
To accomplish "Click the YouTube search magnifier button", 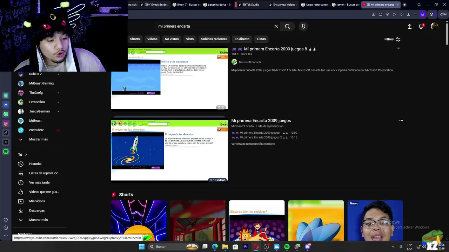I will coord(287,26).
